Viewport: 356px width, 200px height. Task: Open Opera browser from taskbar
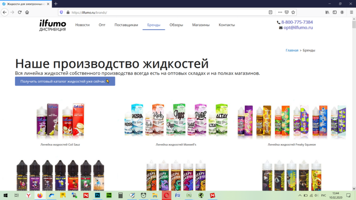click(x=166, y=195)
